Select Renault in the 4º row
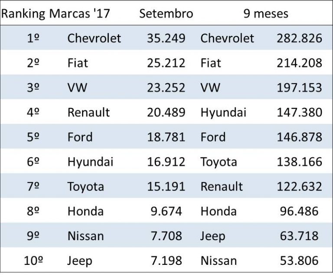 tap(88, 112)
